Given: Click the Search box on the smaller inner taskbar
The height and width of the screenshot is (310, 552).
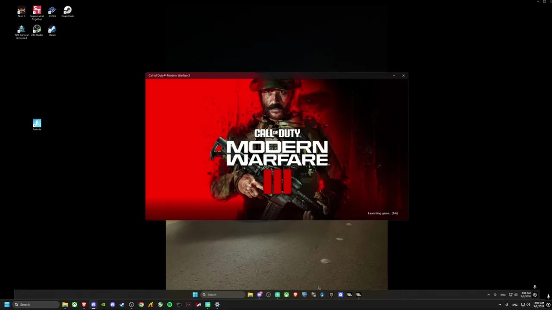Looking at the screenshot, I should click(223, 294).
